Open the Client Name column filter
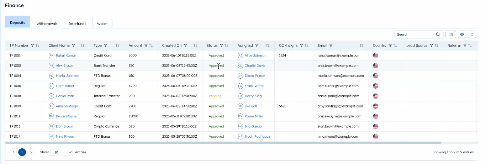Viewport: 486px width, 164px height. coord(74,46)
